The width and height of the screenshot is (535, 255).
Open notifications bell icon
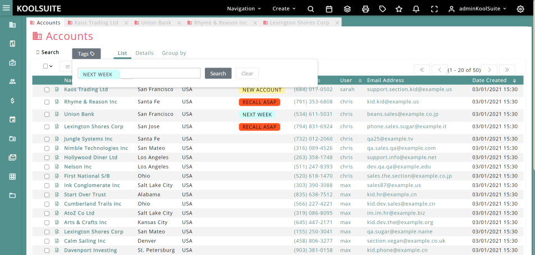(416, 9)
